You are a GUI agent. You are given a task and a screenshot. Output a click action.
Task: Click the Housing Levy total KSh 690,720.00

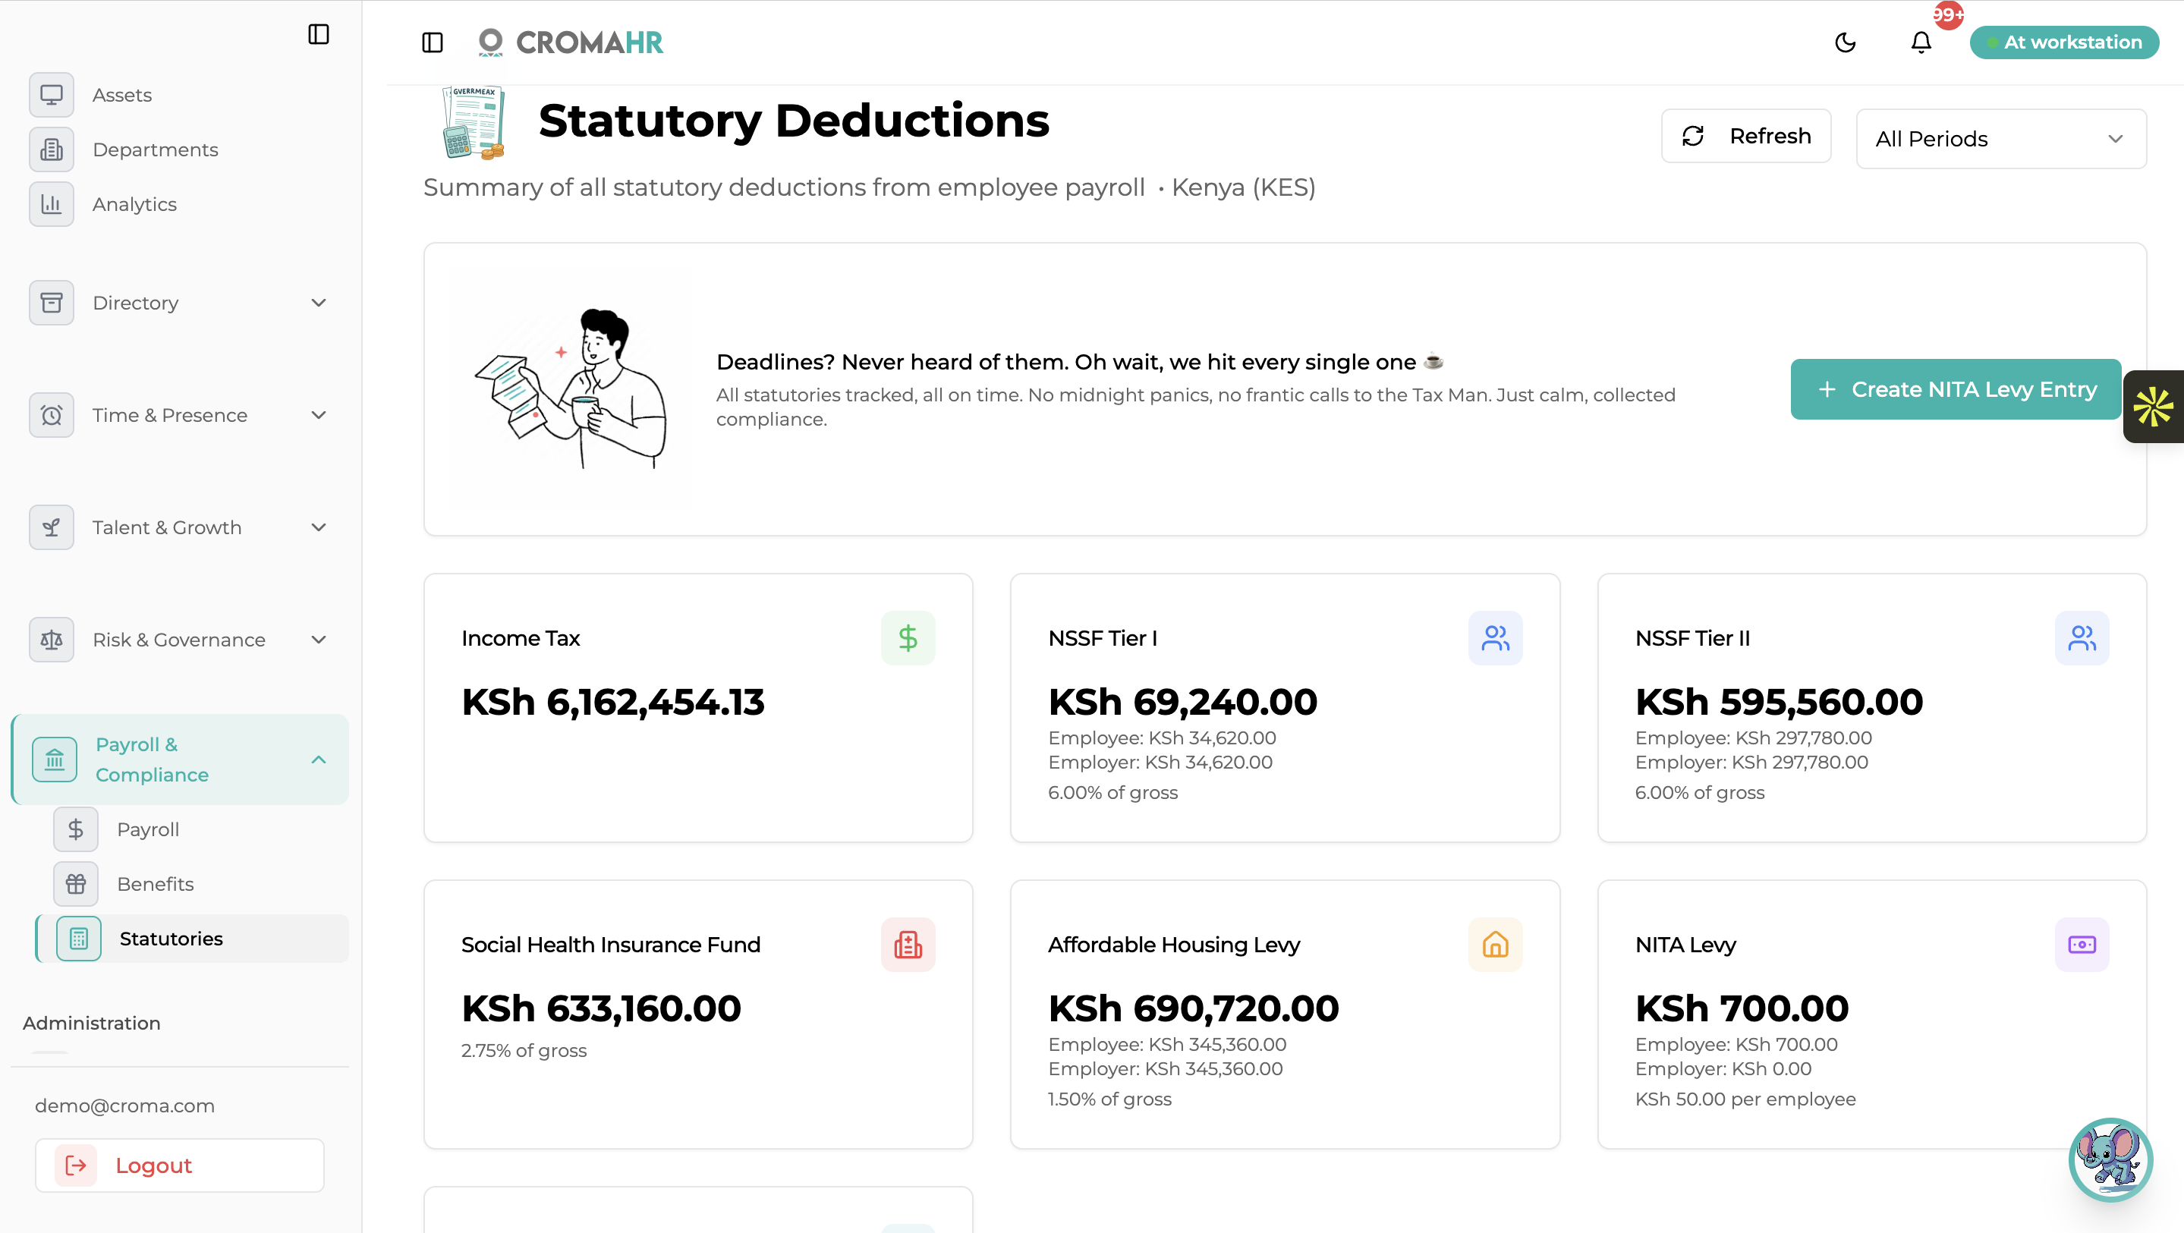point(1193,1008)
